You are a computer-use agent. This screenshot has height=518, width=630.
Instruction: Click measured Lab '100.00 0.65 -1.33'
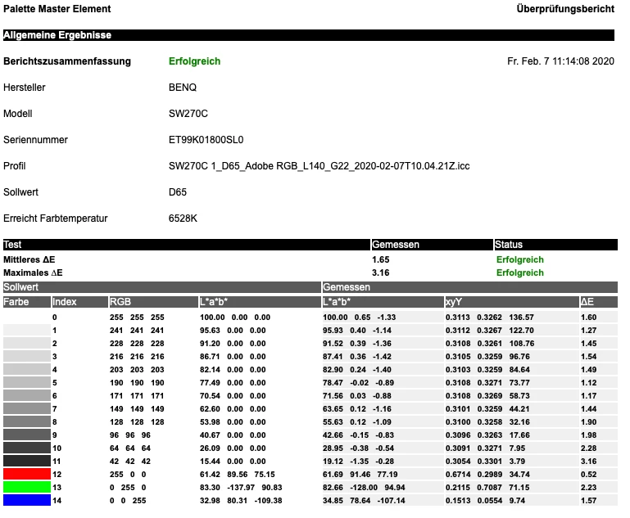click(359, 317)
